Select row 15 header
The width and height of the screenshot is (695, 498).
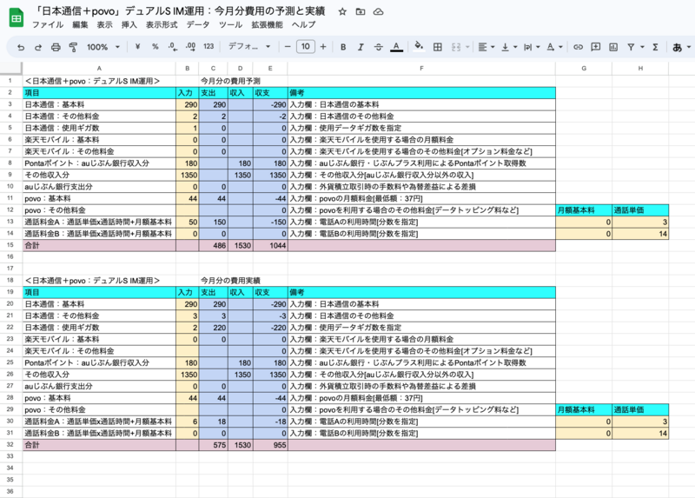pyautogui.click(x=10, y=245)
